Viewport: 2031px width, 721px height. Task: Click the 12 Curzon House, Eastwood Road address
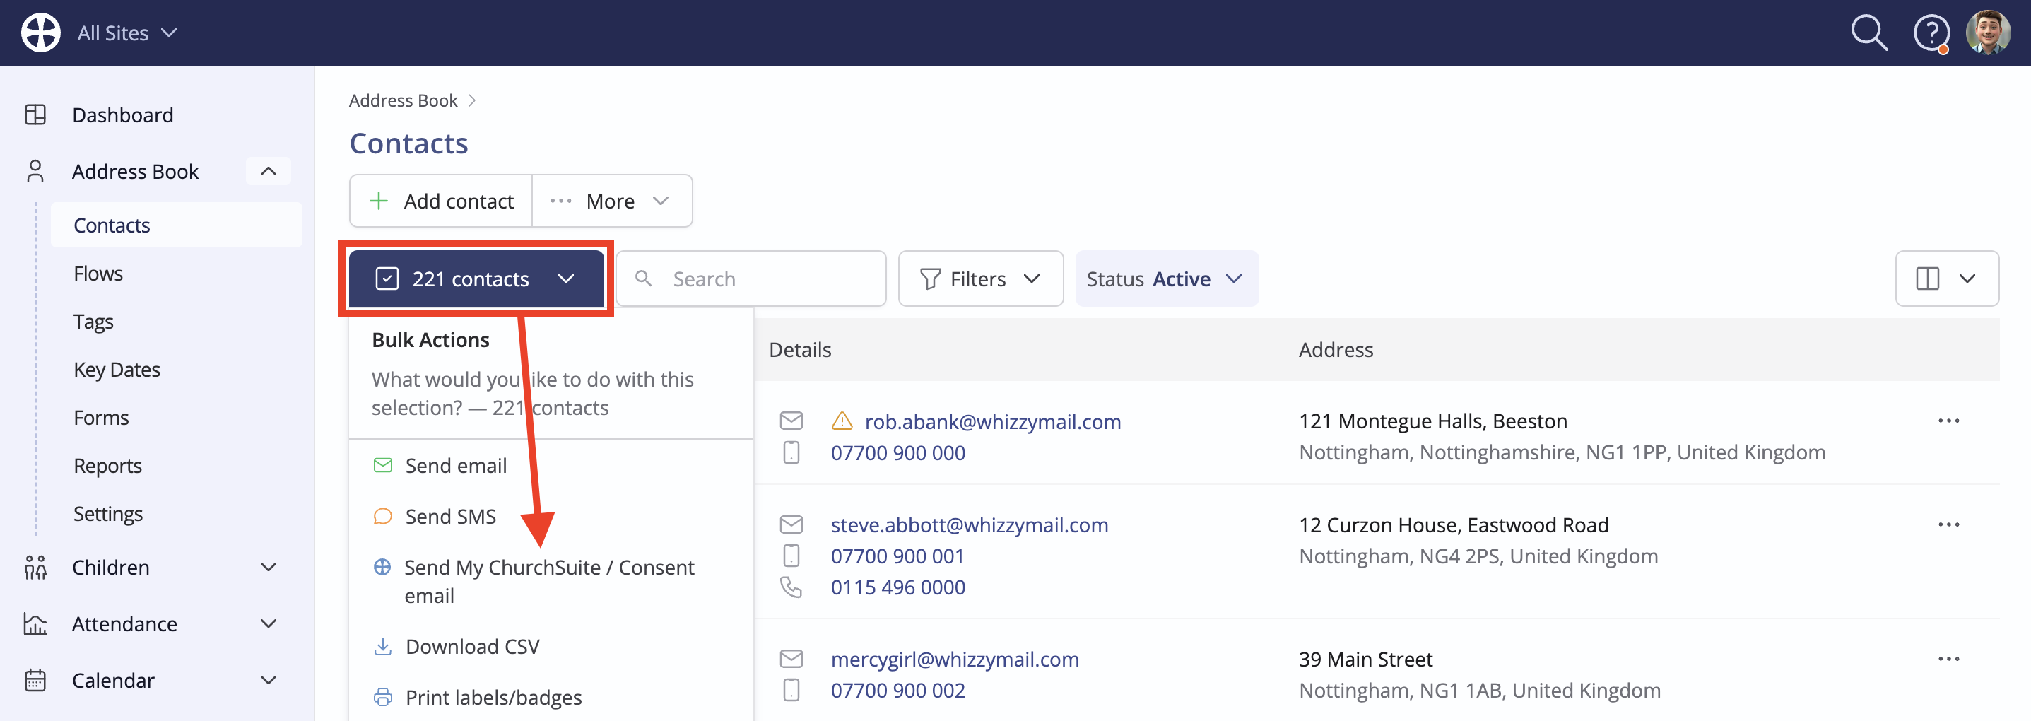click(1453, 525)
